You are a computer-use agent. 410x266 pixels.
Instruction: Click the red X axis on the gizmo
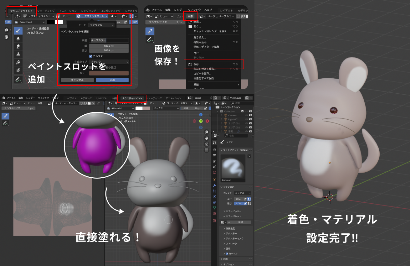(x=207, y=121)
